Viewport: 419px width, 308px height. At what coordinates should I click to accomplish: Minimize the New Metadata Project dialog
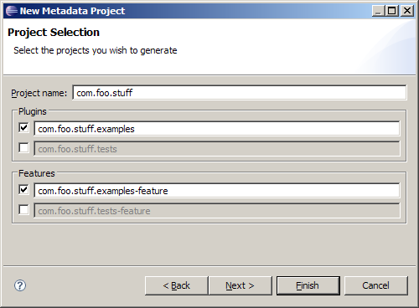pyautogui.click(x=378, y=11)
